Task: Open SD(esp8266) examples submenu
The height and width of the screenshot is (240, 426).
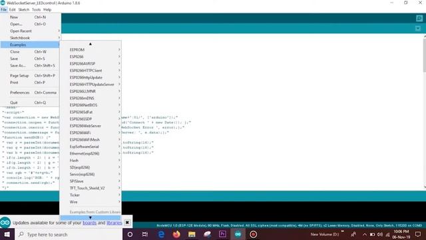Action: tap(91, 167)
